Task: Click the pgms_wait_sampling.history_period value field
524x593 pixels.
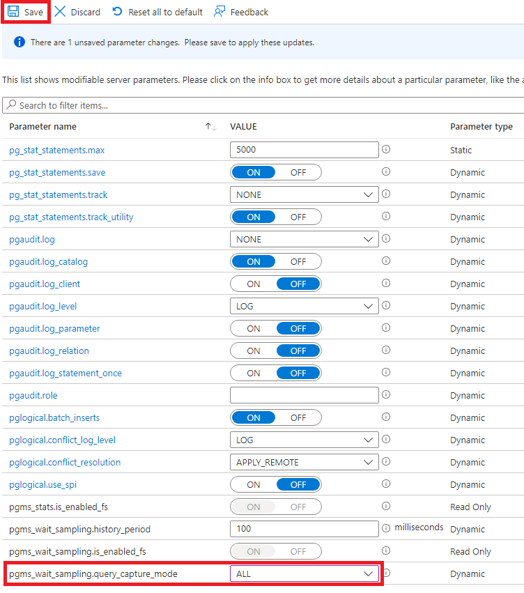Action: 304,528
